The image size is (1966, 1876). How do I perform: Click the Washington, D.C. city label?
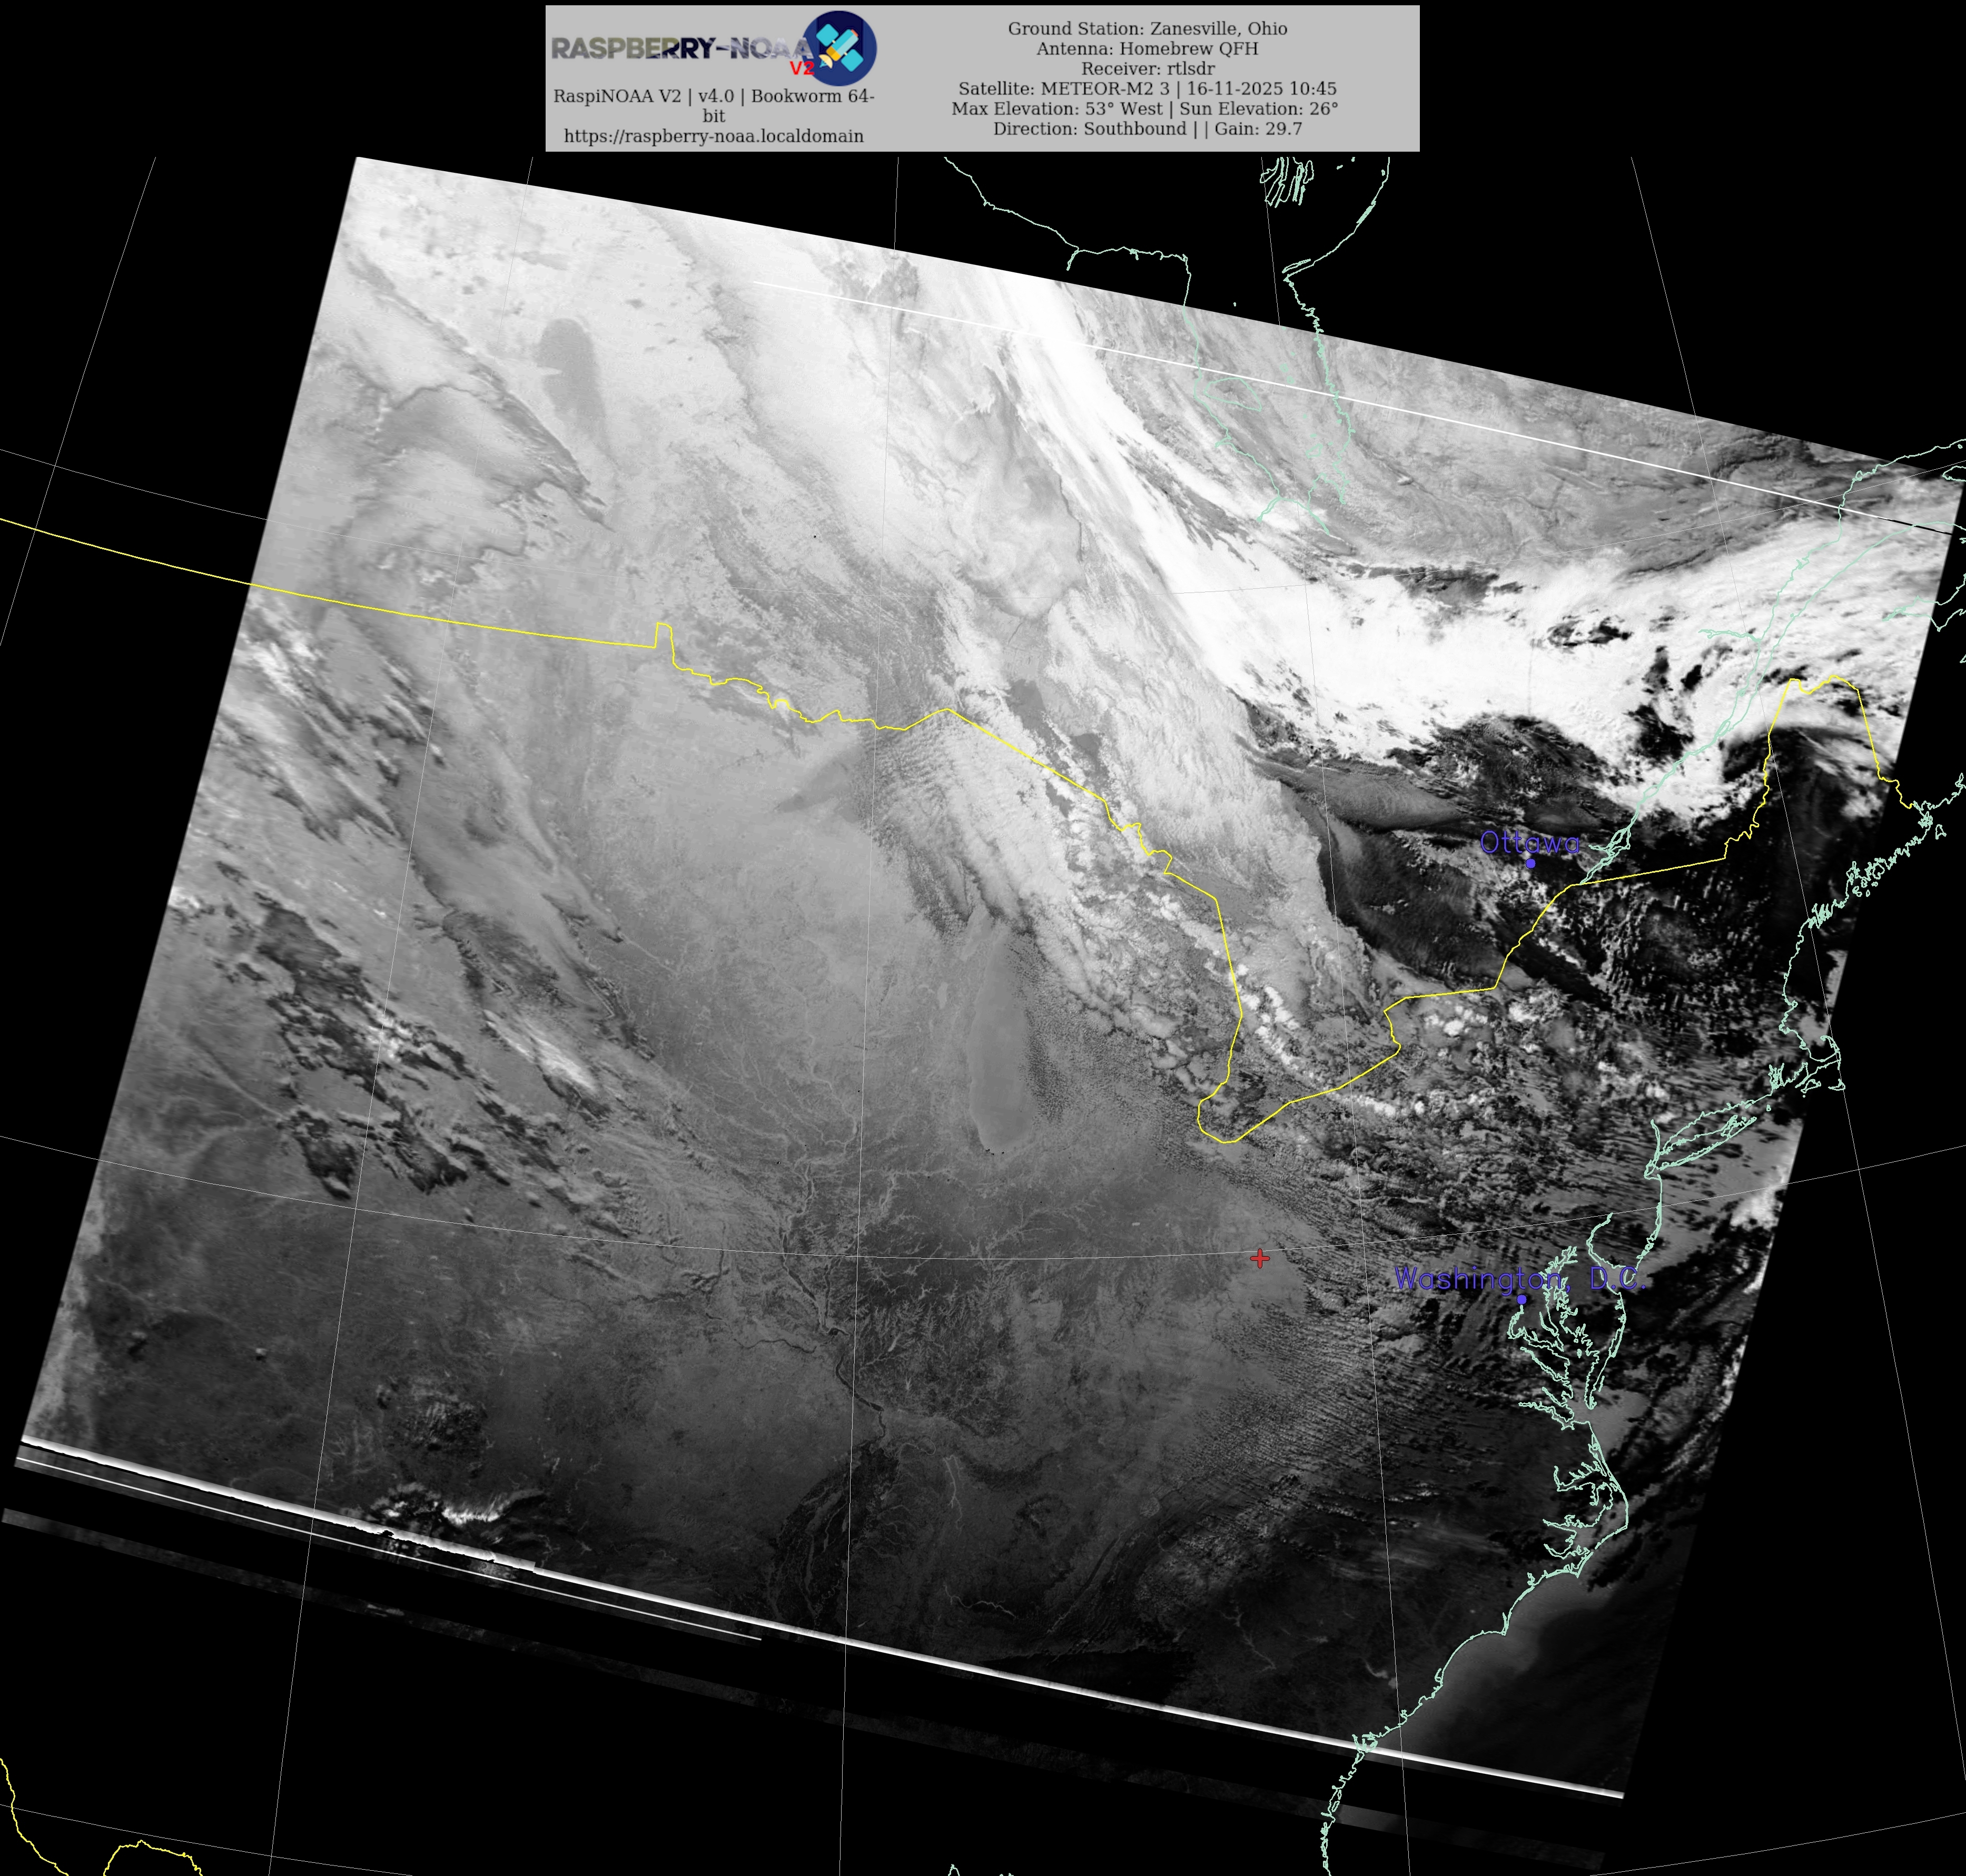[1518, 1278]
